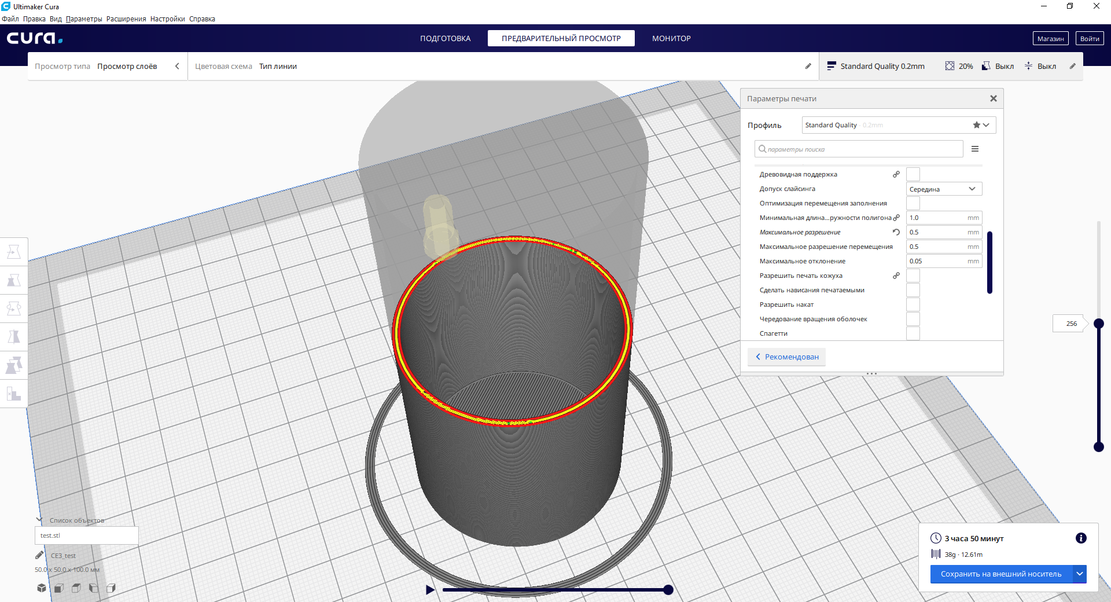Select the Mirror tool in left toolbar

click(x=14, y=337)
